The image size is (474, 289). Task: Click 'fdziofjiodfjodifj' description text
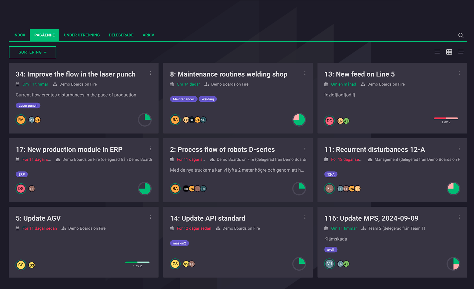[340, 95]
